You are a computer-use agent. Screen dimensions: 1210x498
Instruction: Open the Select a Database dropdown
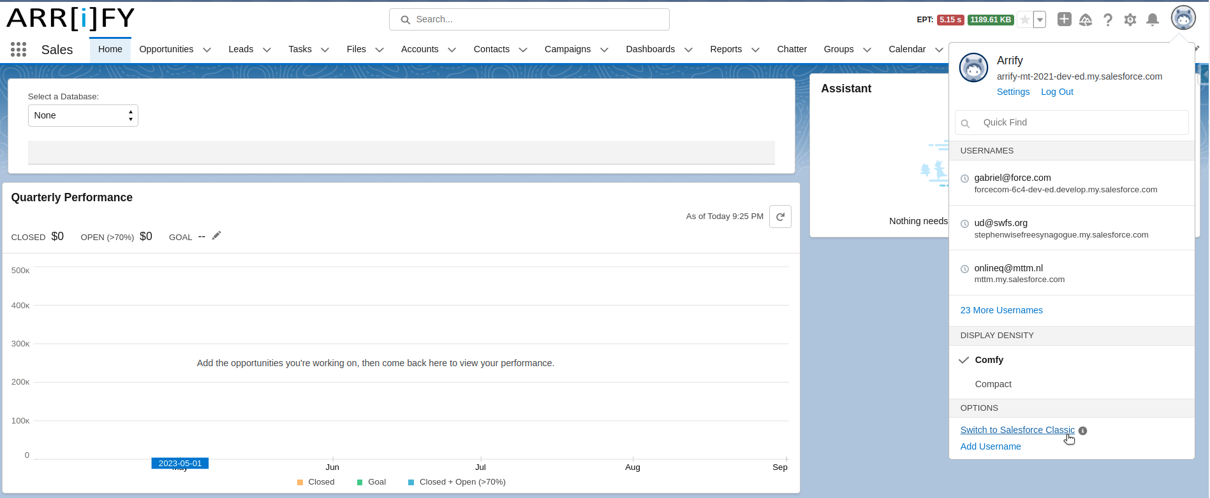(x=83, y=116)
